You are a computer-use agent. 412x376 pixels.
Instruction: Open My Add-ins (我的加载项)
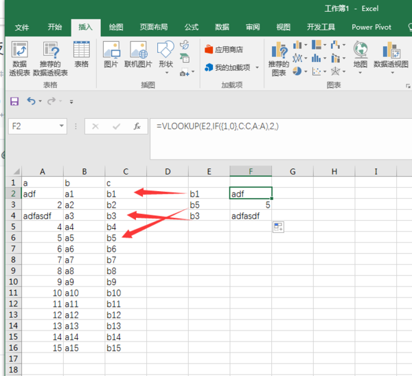(227, 67)
